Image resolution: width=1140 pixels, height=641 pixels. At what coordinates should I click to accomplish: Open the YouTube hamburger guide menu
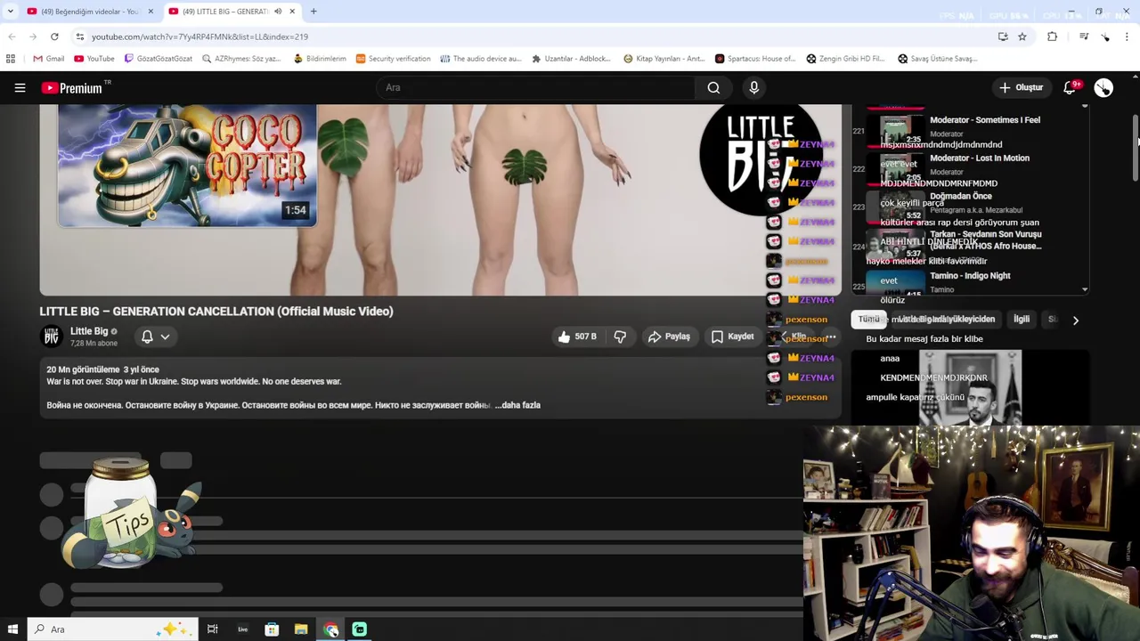coord(20,88)
